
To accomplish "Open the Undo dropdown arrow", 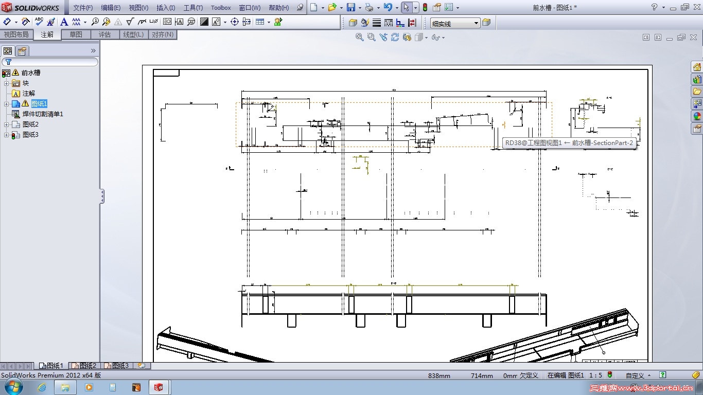I will [397, 8].
